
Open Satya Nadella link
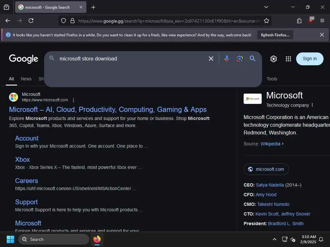[x=270, y=185]
